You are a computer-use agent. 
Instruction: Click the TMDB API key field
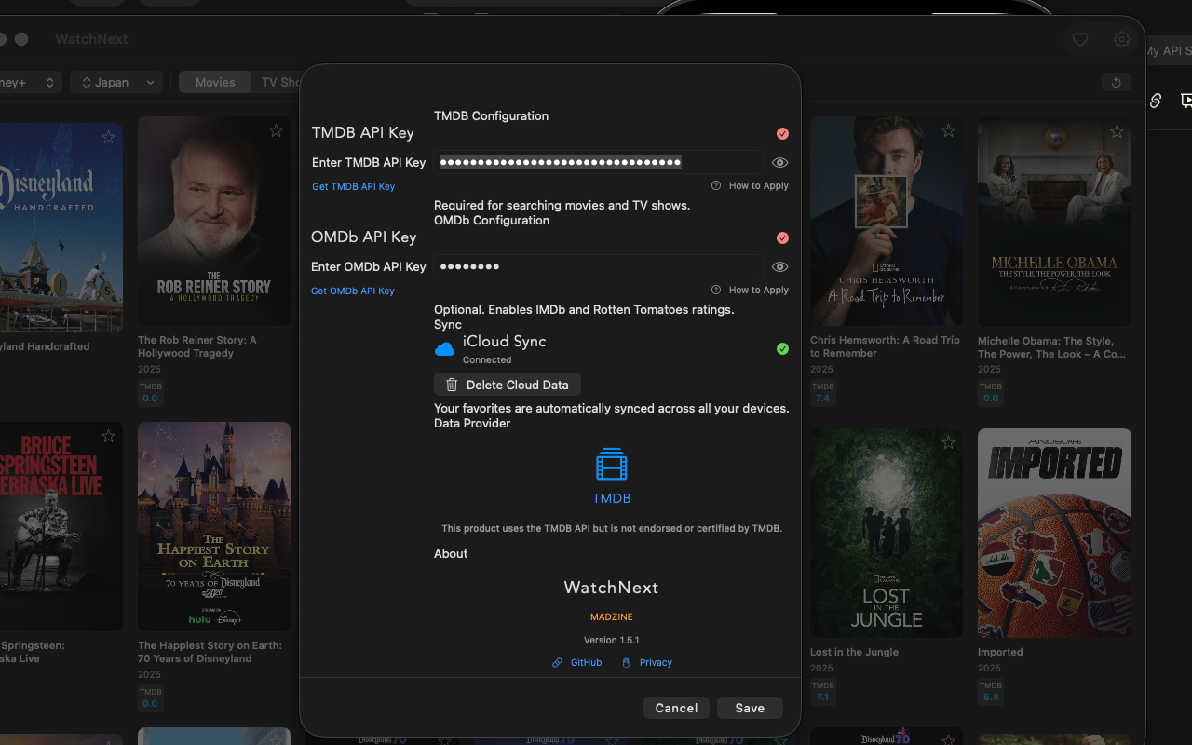click(x=599, y=162)
